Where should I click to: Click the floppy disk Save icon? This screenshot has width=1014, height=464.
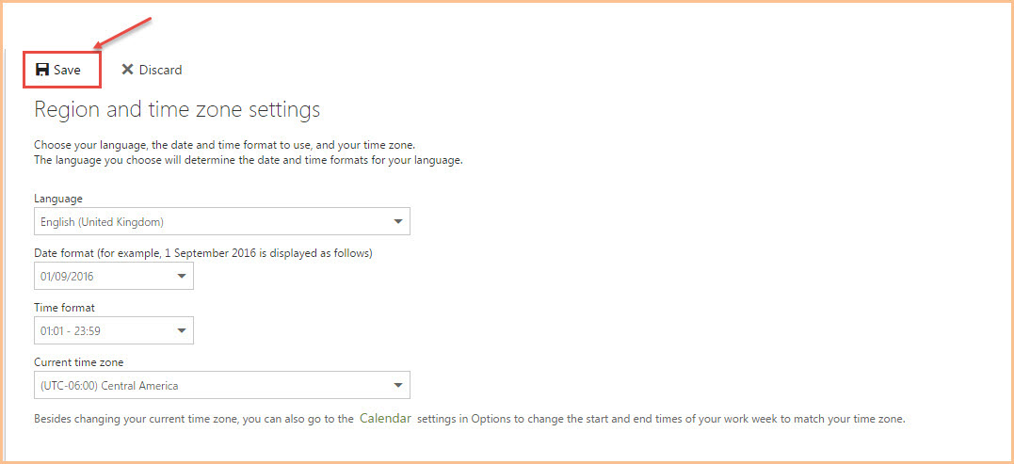(42, 70)
